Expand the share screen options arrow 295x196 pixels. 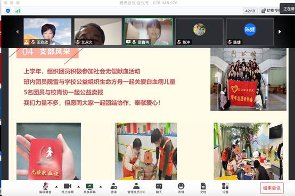coord(101,187)
